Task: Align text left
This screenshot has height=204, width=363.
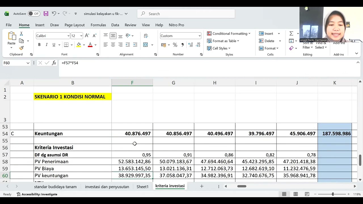Action: pyautogui.click(x=105, y=45)
